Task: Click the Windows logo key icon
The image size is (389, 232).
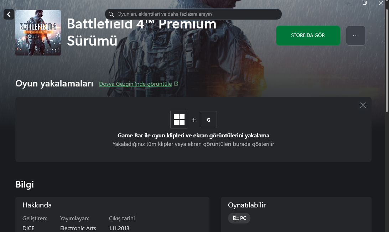Action: pyautogui.click(x=179, y=120)
